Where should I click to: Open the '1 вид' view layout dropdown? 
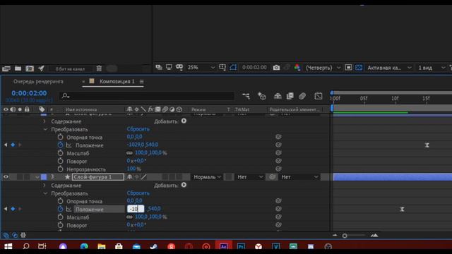(x=432, y=68)
